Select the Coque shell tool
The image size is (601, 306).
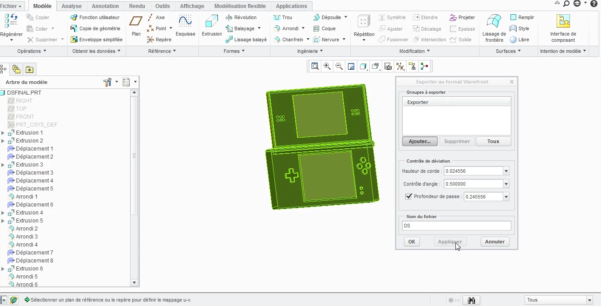tap(324, 28)
